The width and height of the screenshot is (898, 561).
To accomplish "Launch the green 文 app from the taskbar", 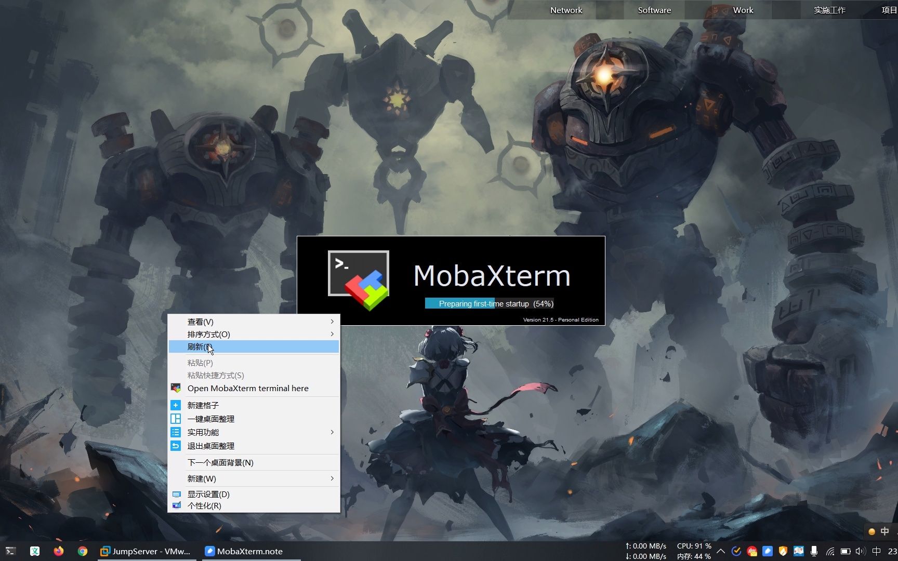I will pos(35,551).
